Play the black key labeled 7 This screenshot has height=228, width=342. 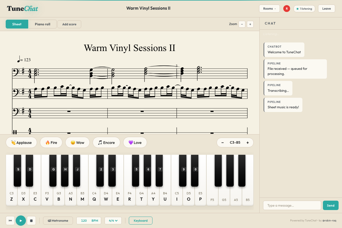coord(159,170)
